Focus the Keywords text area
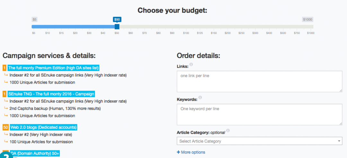Viewport: 347px width, 158px height. point(259,114)
